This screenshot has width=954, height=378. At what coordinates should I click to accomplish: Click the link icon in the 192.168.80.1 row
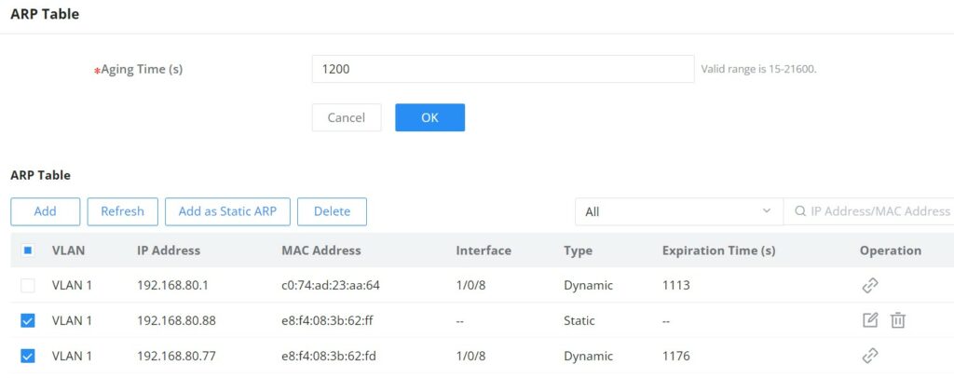(870, 285)
